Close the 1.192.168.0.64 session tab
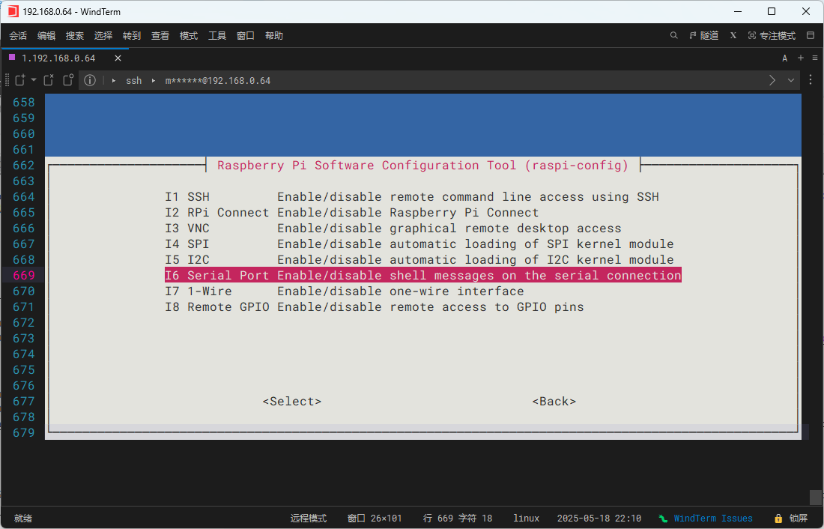Screen dimensions: 824x529 pyautogui.click(x=118, y=58)
